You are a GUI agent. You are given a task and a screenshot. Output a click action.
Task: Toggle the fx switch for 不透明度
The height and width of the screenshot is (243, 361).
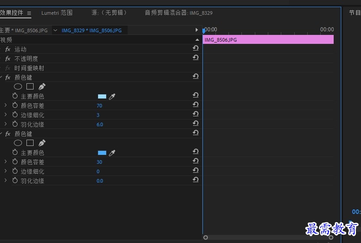(8, 59)
